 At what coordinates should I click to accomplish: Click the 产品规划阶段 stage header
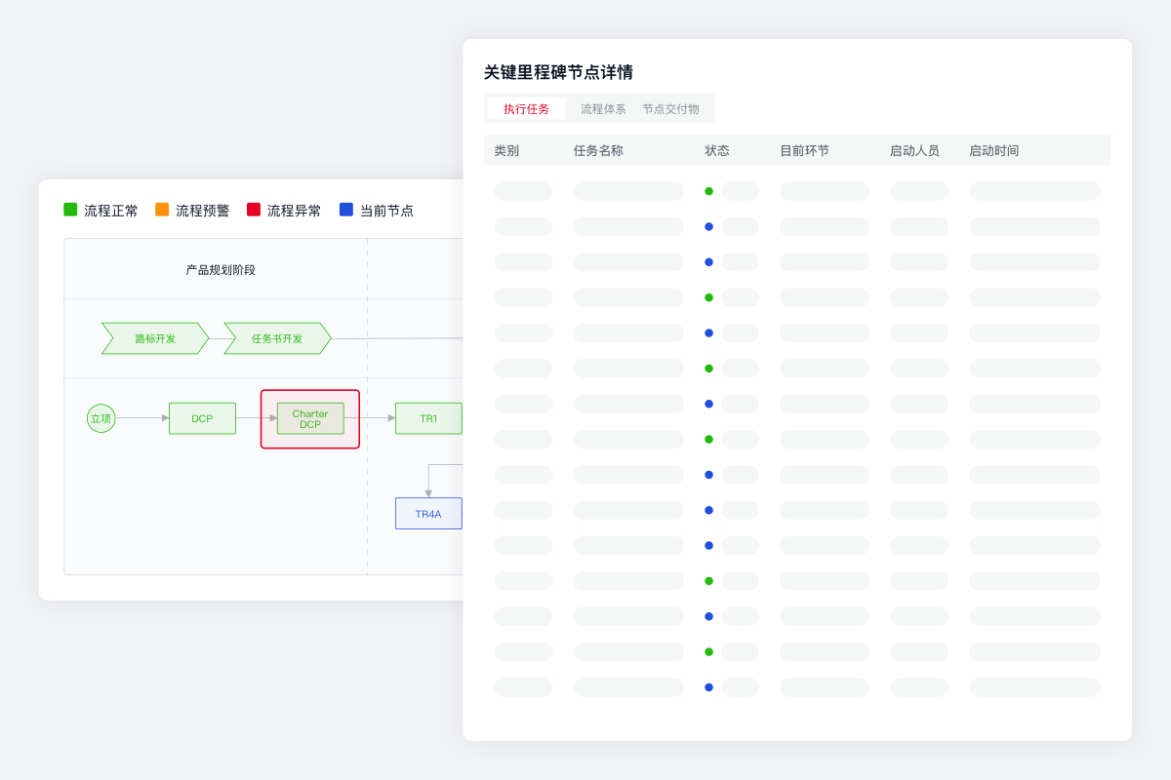coord(221,270)
